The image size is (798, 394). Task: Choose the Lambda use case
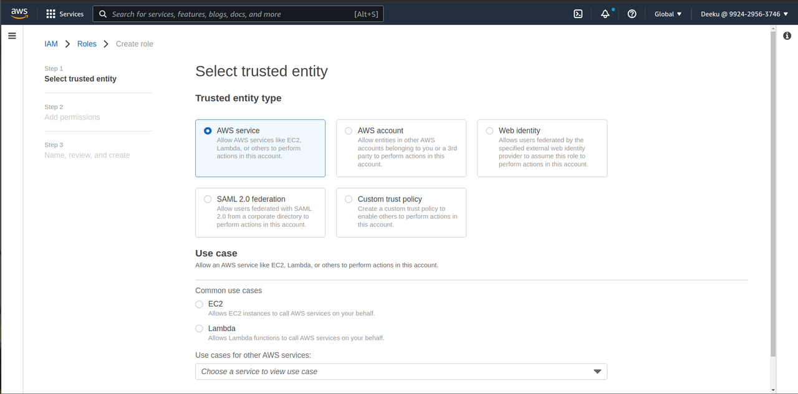199,329
